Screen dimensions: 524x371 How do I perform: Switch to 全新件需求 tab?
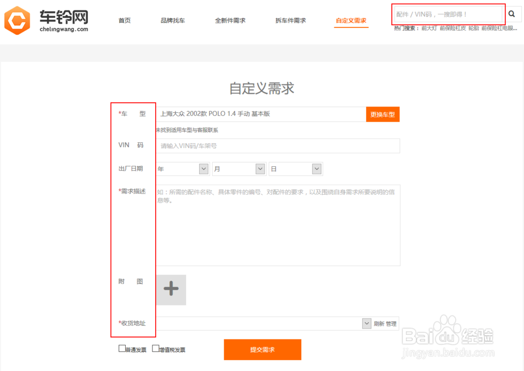pos(231,20)
